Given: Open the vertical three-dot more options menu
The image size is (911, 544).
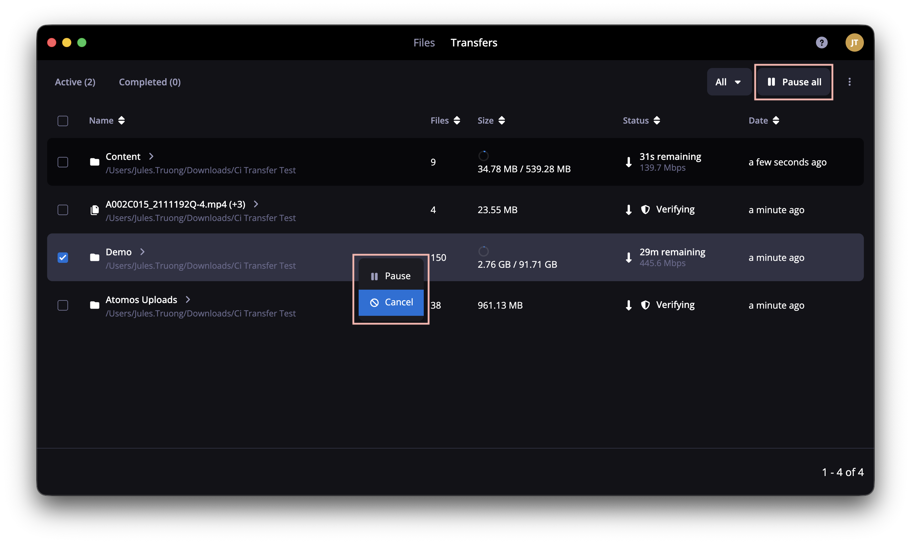Looking at the screenshot, I should [x=849, y=82].
